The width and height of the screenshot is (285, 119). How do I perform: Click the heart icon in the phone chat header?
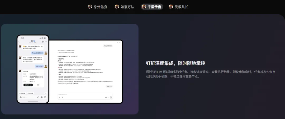click(x=42, y=42)
